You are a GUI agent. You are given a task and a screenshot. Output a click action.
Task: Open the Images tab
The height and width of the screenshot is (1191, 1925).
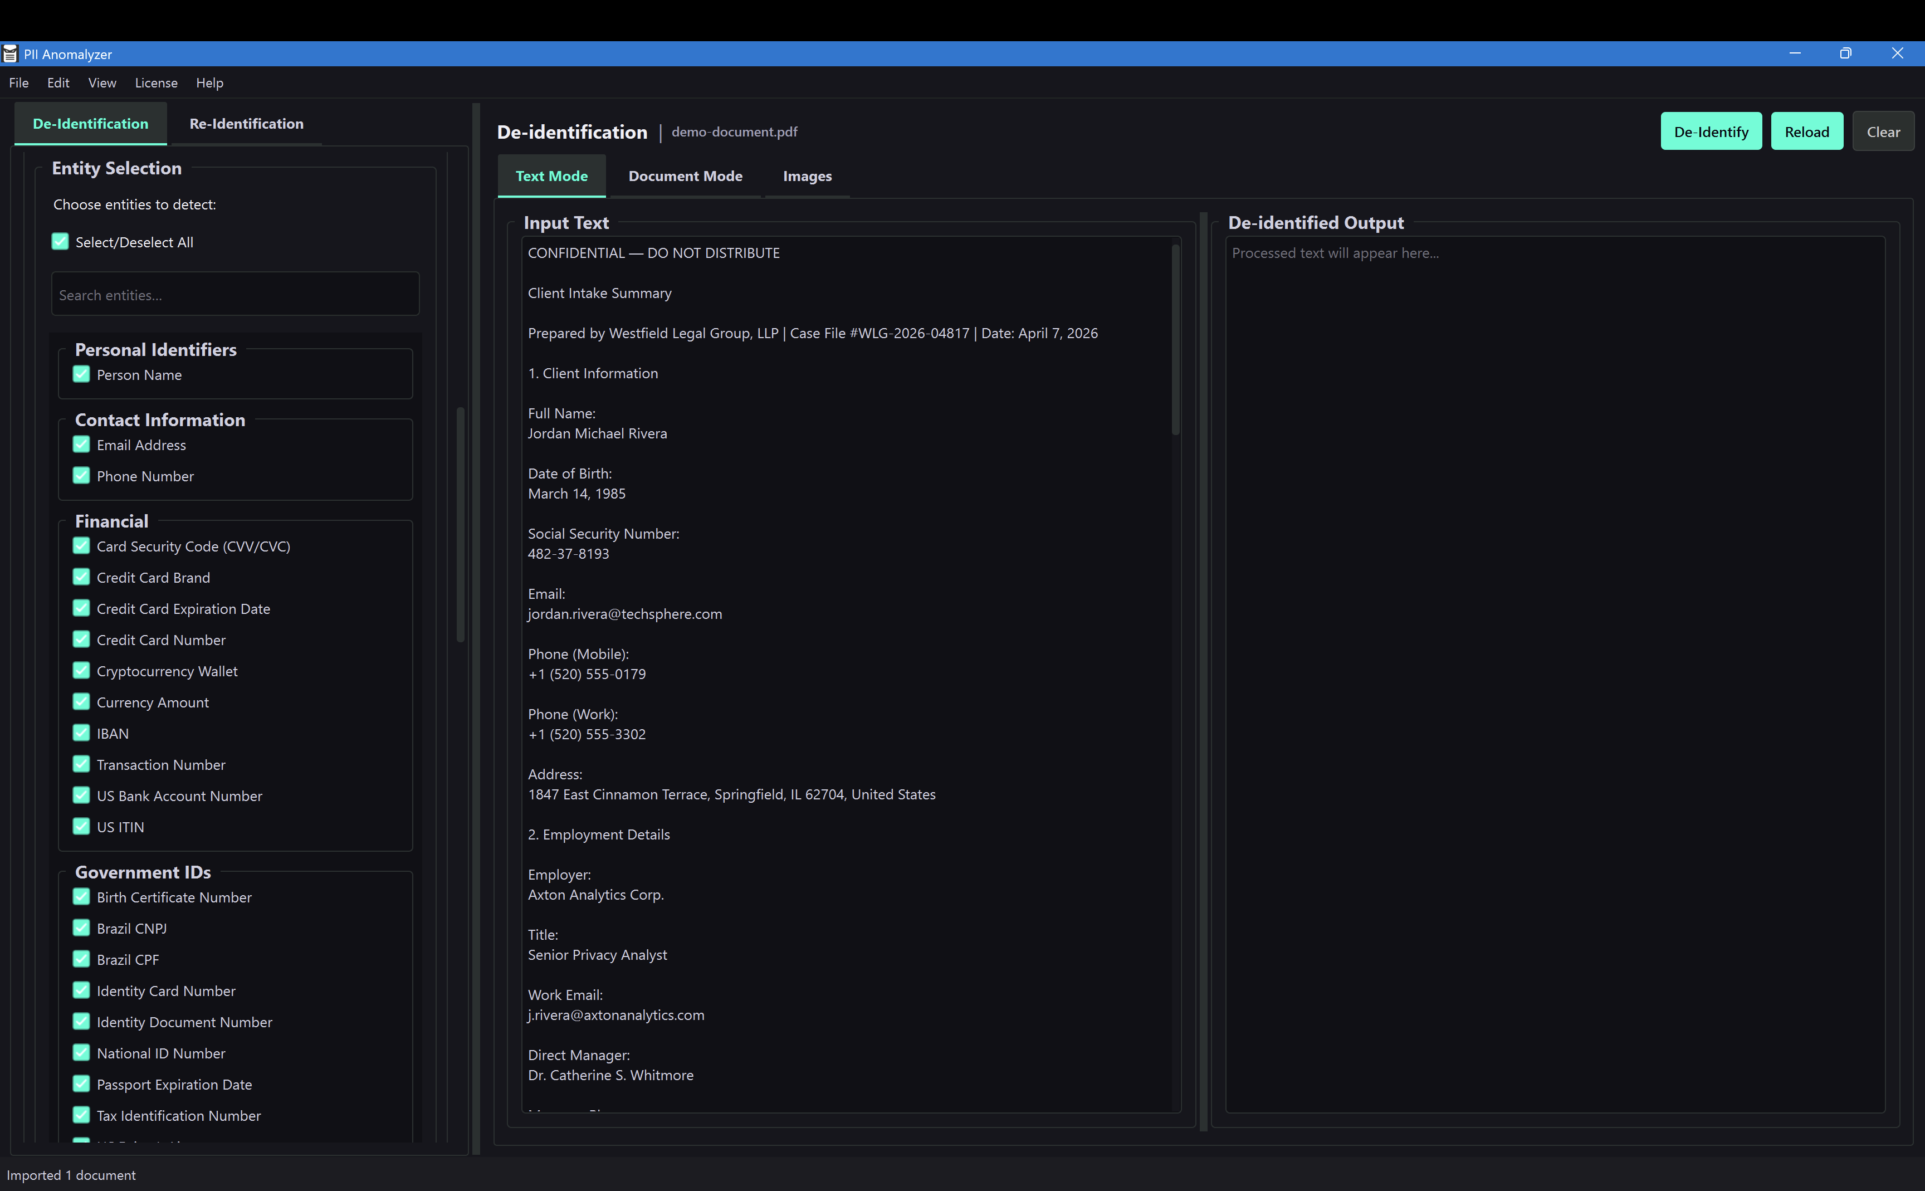pyautogui.click(x=807, y=175)
